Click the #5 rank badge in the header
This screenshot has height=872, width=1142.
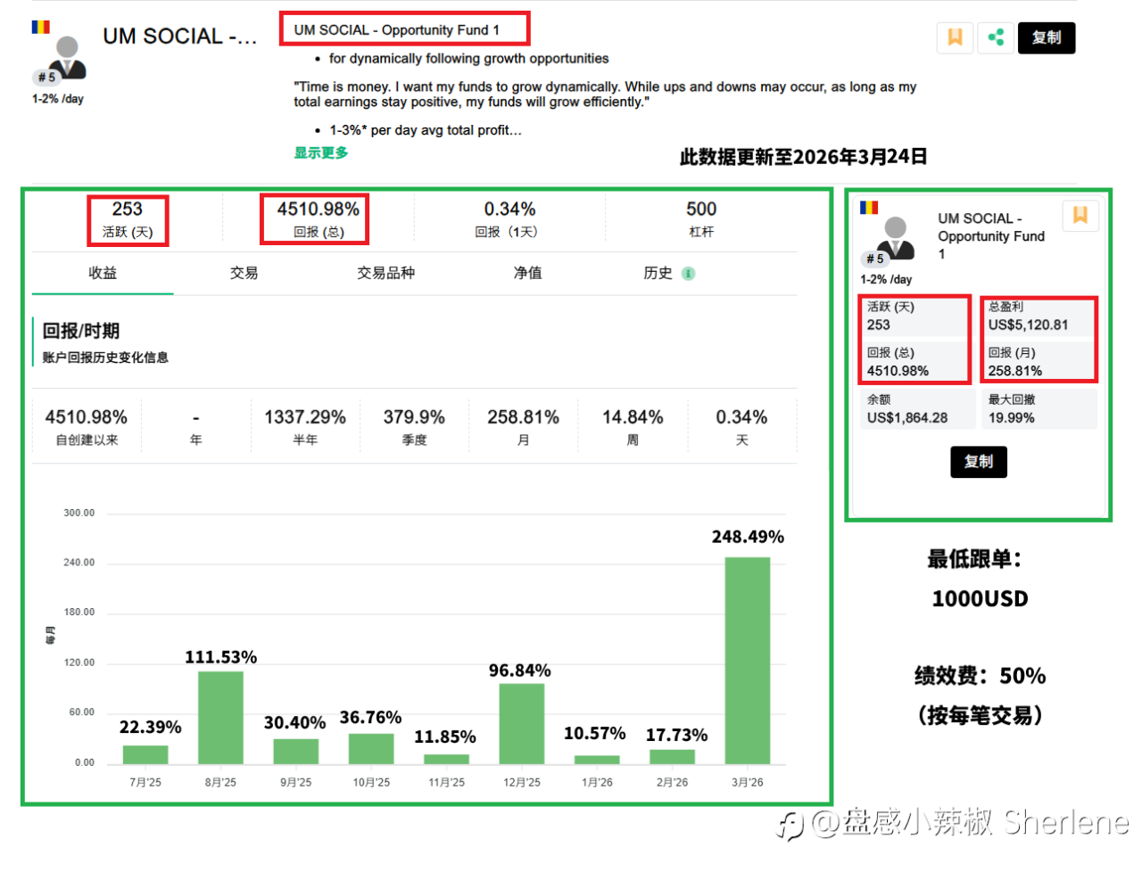coord(46,78)
